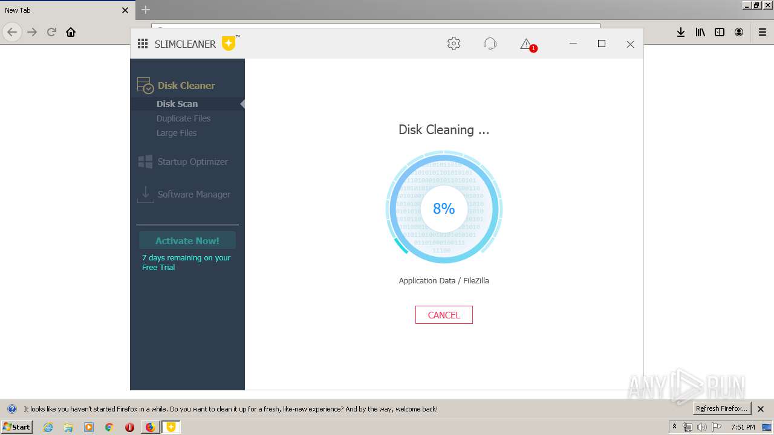Viewport: 774px width, 435px height.
Task: Click '7 days remaining on your Free Trial' text
Action: point(186,262)
